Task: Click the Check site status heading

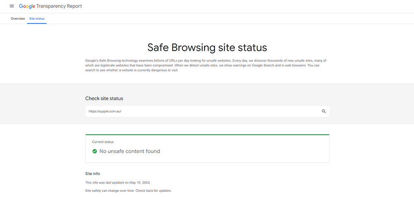Action: point(104,98)
